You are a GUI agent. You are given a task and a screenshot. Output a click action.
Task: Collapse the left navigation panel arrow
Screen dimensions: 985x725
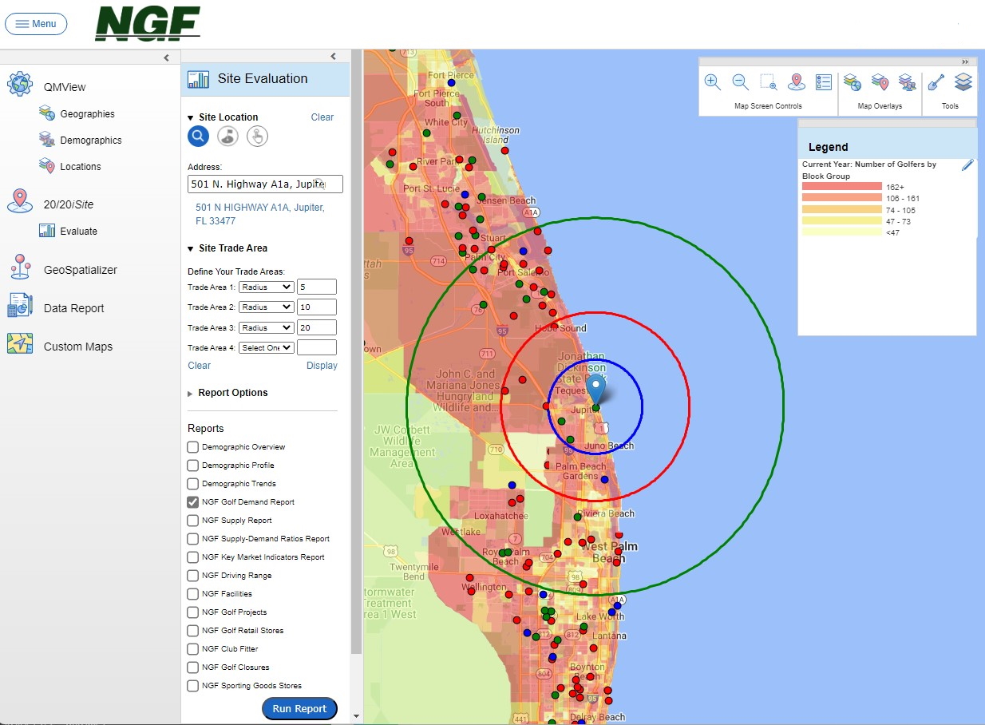pos(166,57)
